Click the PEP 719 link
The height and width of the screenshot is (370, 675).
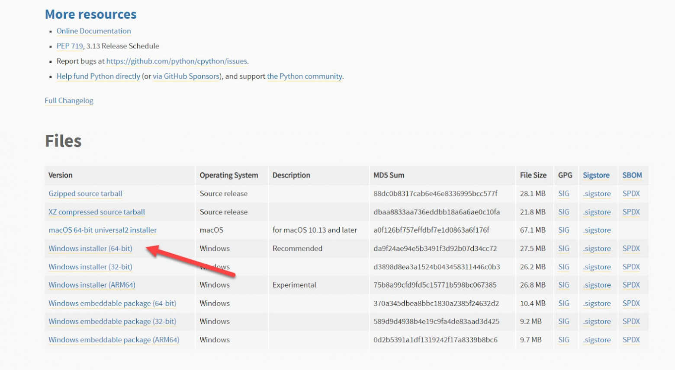coord(69,46)
